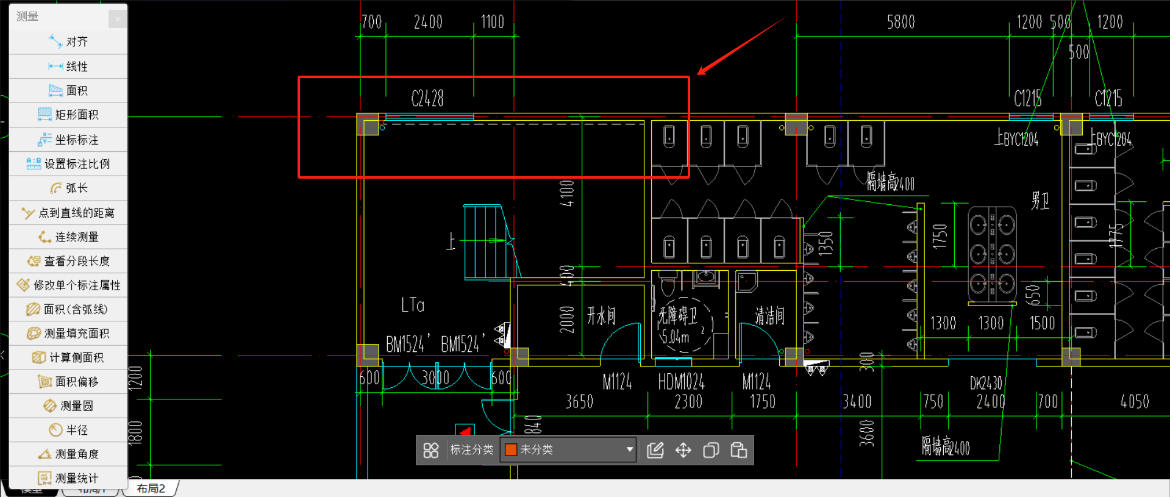Click the copy icon in the floating toolbar
Image resolution: width=1170 pixels, height=497 pixels.
(711, 450)
